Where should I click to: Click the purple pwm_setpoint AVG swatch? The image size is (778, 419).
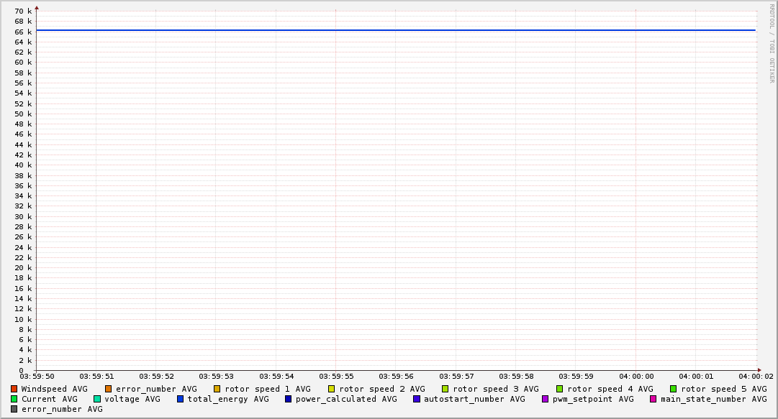[545, 399]
